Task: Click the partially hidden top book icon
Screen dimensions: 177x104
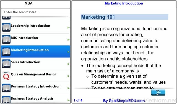Action: (6, 18)
